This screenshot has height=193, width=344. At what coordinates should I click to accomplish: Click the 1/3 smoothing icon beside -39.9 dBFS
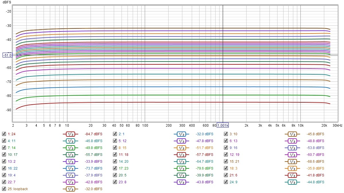[181, 175]
